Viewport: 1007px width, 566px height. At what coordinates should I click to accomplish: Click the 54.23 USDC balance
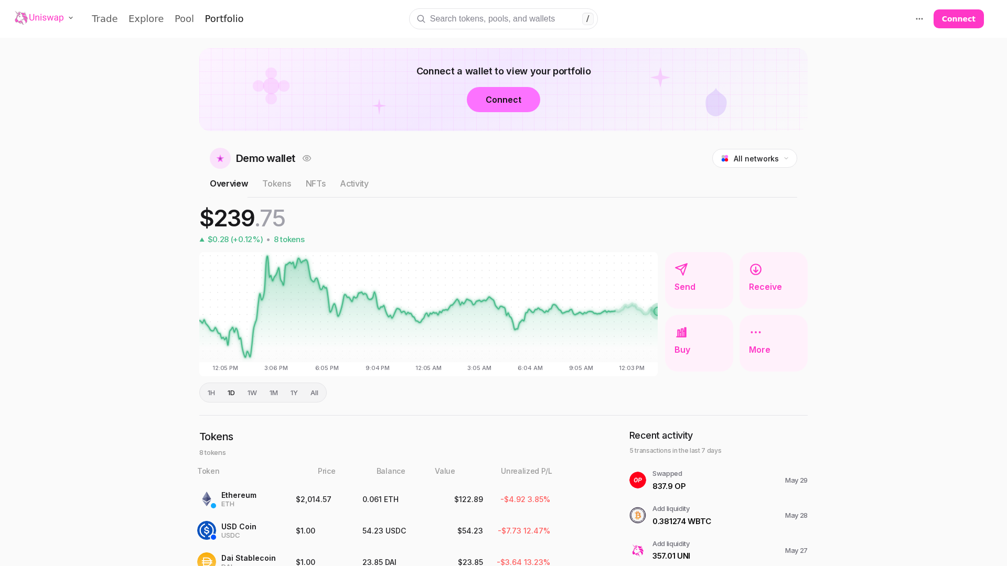(384, 531)
